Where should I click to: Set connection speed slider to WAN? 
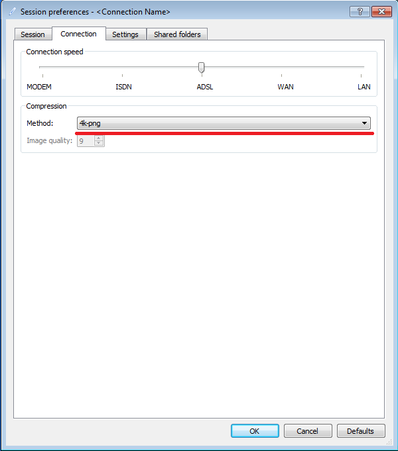(x=285, y=67)
